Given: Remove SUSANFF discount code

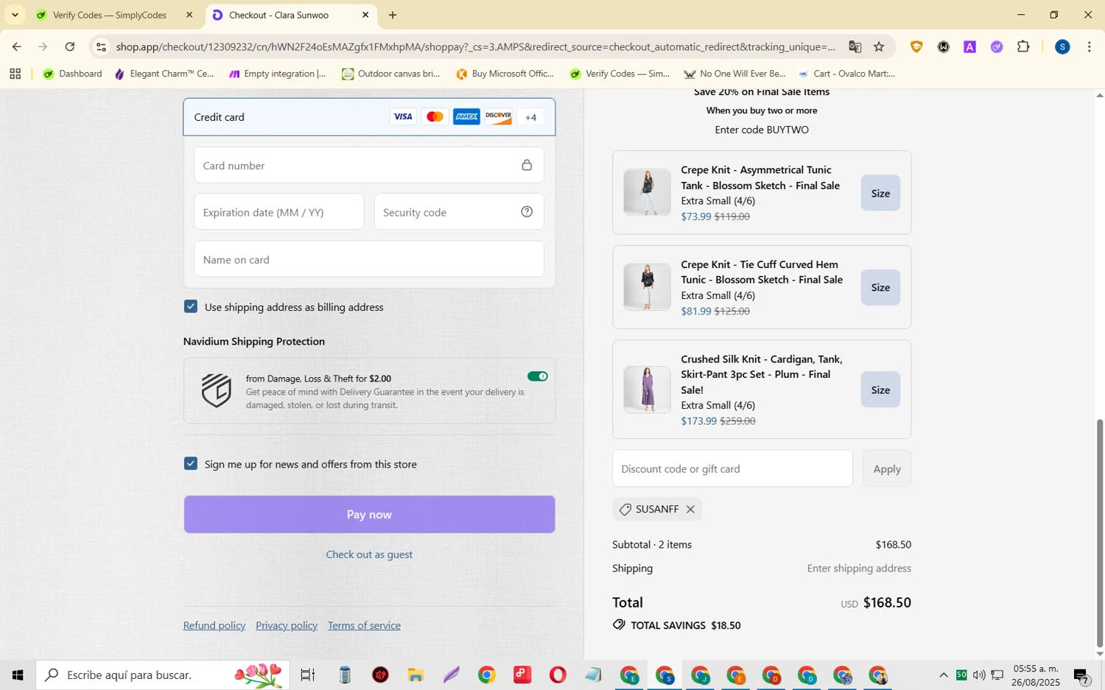Looking at the screenshot, I should 690,509.
